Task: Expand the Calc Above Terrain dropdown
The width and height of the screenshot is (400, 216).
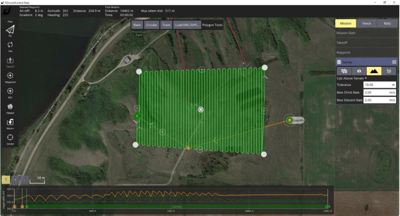Action: (352, 78)
